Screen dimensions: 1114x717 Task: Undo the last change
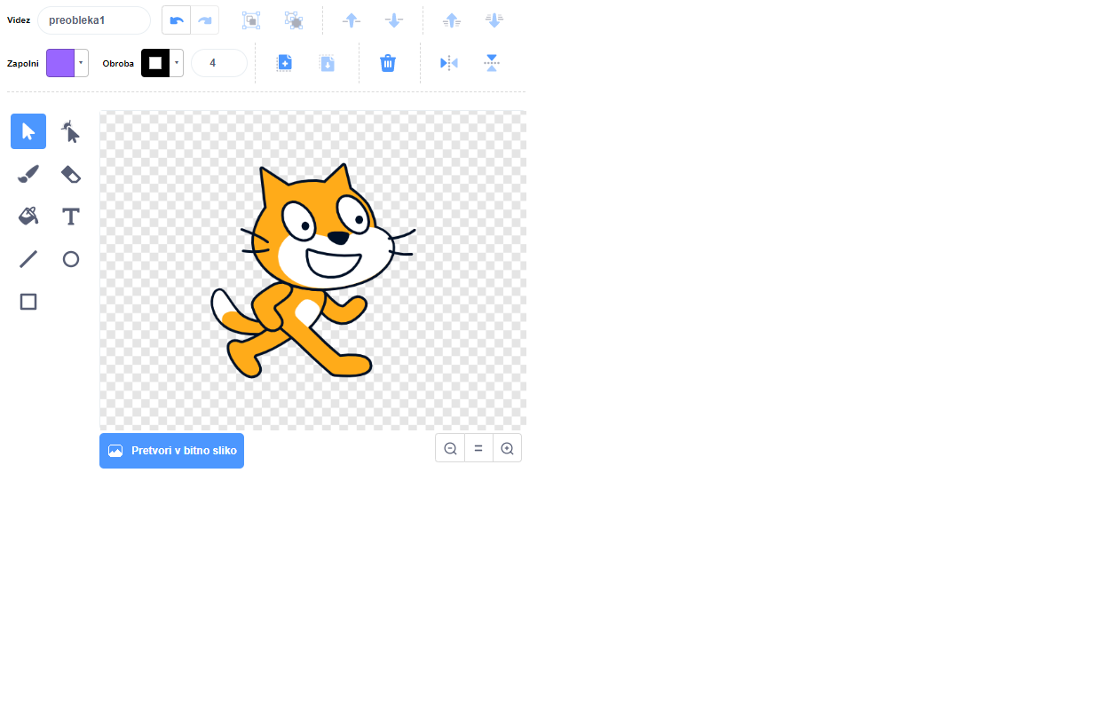click(x=176, y=20)
